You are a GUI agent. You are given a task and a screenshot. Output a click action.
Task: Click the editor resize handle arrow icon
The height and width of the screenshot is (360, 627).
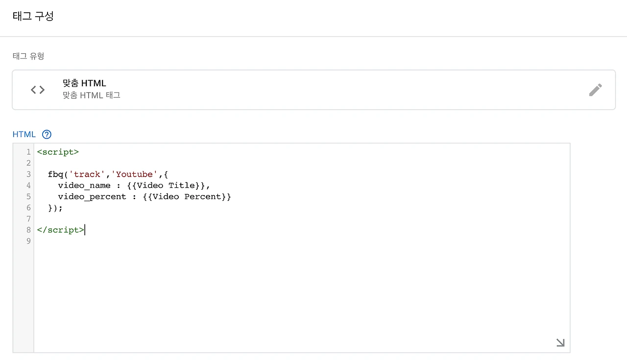[560, 342]
